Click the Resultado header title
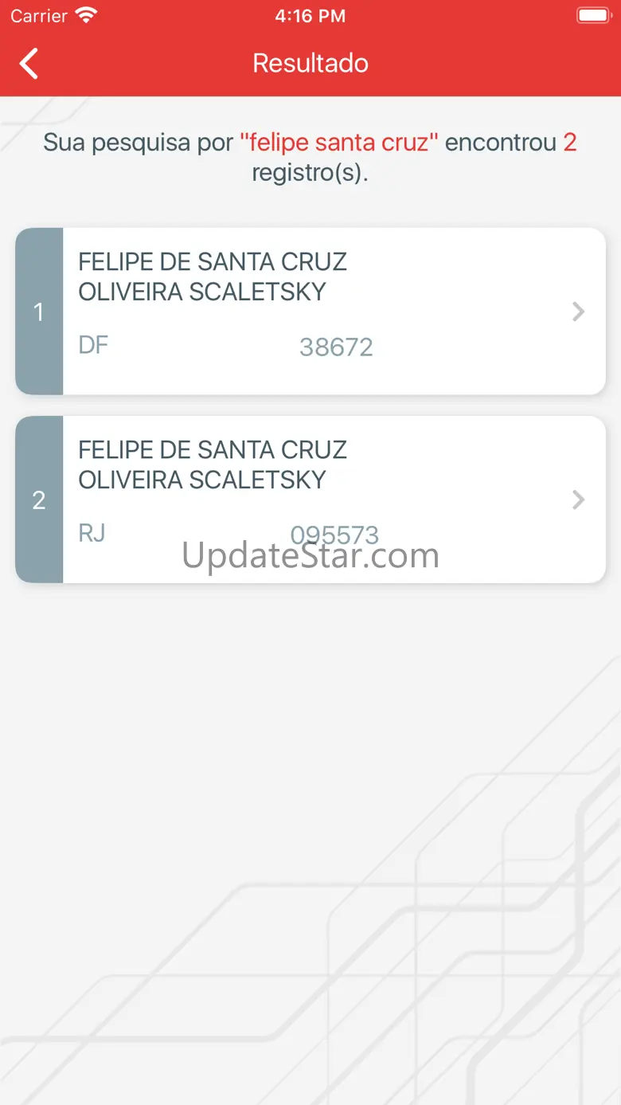This screenshot has width=621, height=1105. click(310, 63)
